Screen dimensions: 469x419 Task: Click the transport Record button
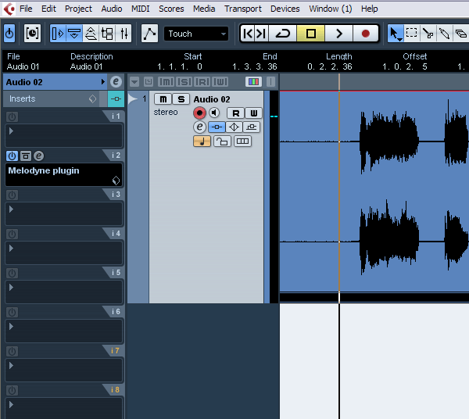pos(365,34)
